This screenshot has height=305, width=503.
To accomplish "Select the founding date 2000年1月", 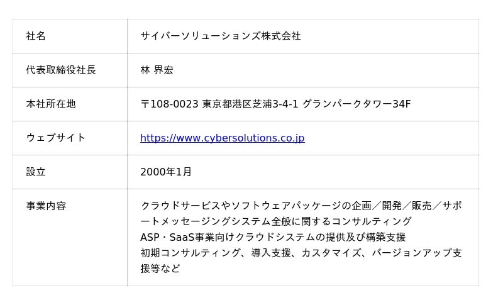I will coord(166,172).
